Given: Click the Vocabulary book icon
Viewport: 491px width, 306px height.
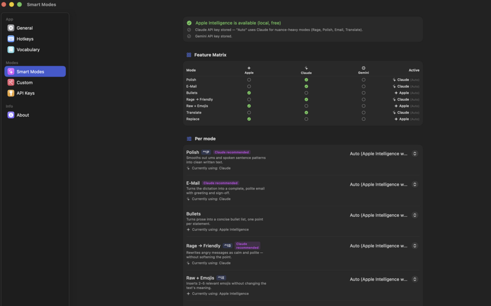Looking at the screenshot, I should point(11,50).
